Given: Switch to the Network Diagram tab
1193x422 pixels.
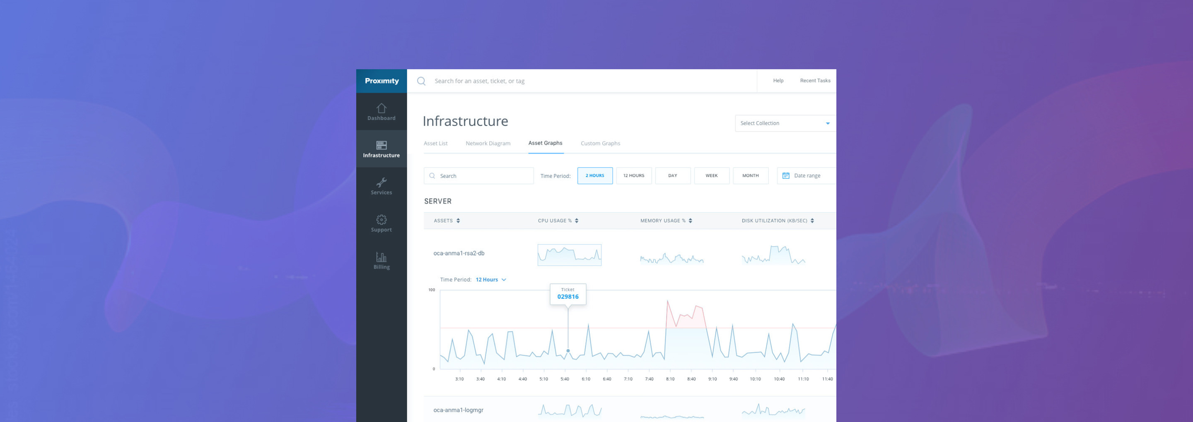Looking at the screenshot, I should coord(488,144).
